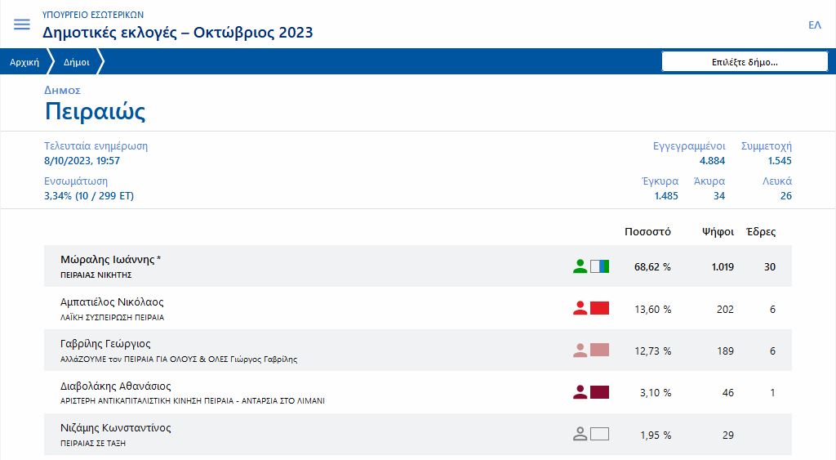Go to Αρχική in breadcrumb
This screenshot has width=836, height=460.
tap(24, 62)
